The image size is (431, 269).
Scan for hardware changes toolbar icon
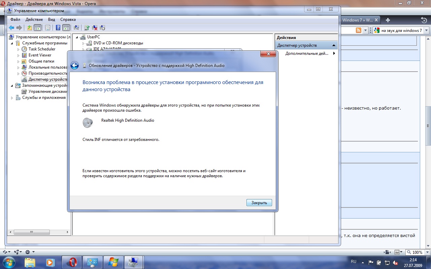coord(76,28)
